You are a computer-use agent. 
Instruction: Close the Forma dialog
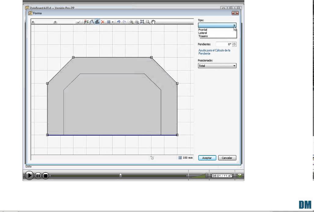(235, 13)
